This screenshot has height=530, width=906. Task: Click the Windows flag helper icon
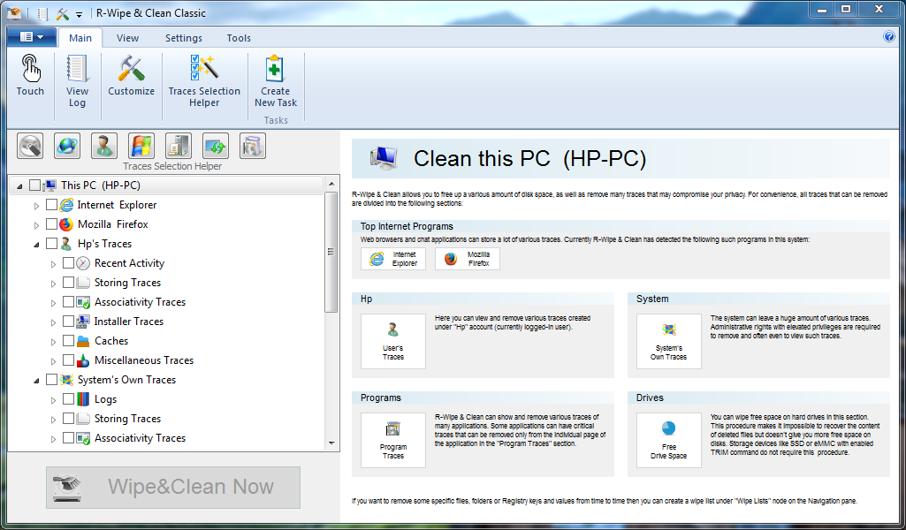(x=141, y=146)
